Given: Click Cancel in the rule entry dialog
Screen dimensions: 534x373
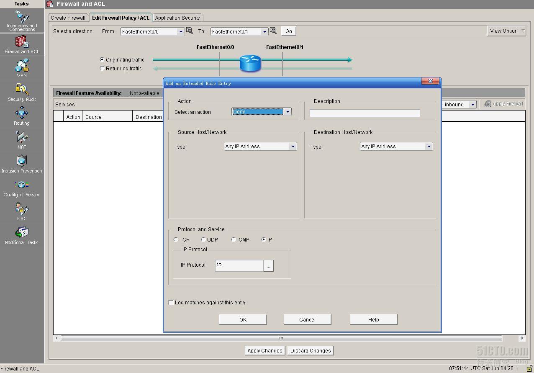Looking at the screenshot, I should [307, 319].
